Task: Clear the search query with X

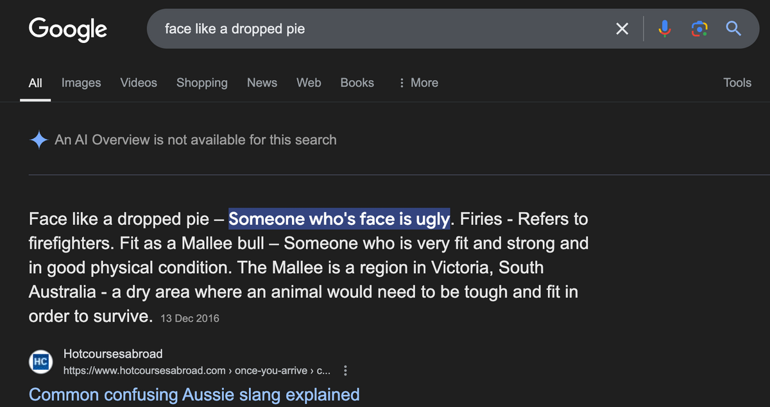Action: coord(622,29)
